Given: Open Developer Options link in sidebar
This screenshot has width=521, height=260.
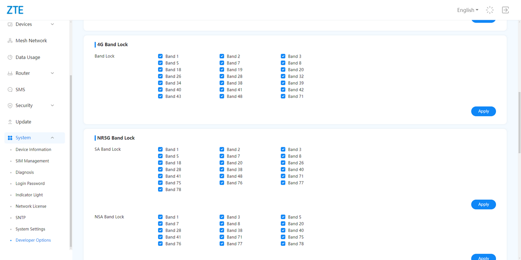Looking at the screenshot, I should point(33,240).
